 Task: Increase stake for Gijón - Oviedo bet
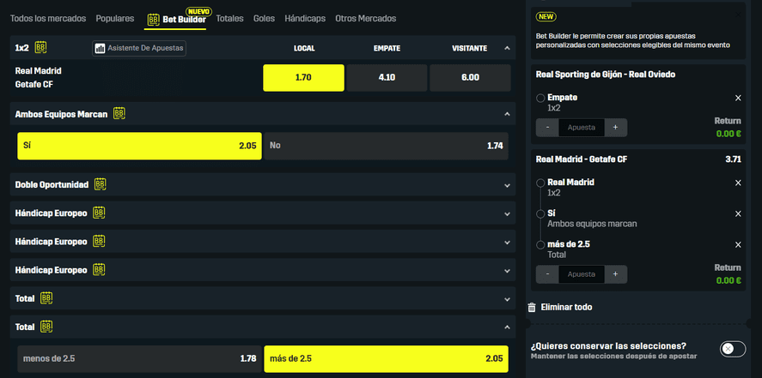click(x=615, y=128)
